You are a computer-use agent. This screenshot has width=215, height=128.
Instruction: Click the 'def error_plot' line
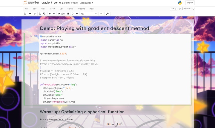59,85
